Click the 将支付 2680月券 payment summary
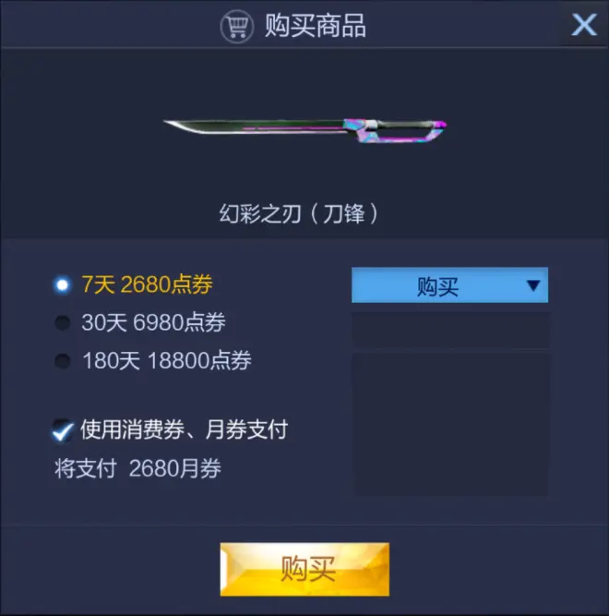 [137, 468]
